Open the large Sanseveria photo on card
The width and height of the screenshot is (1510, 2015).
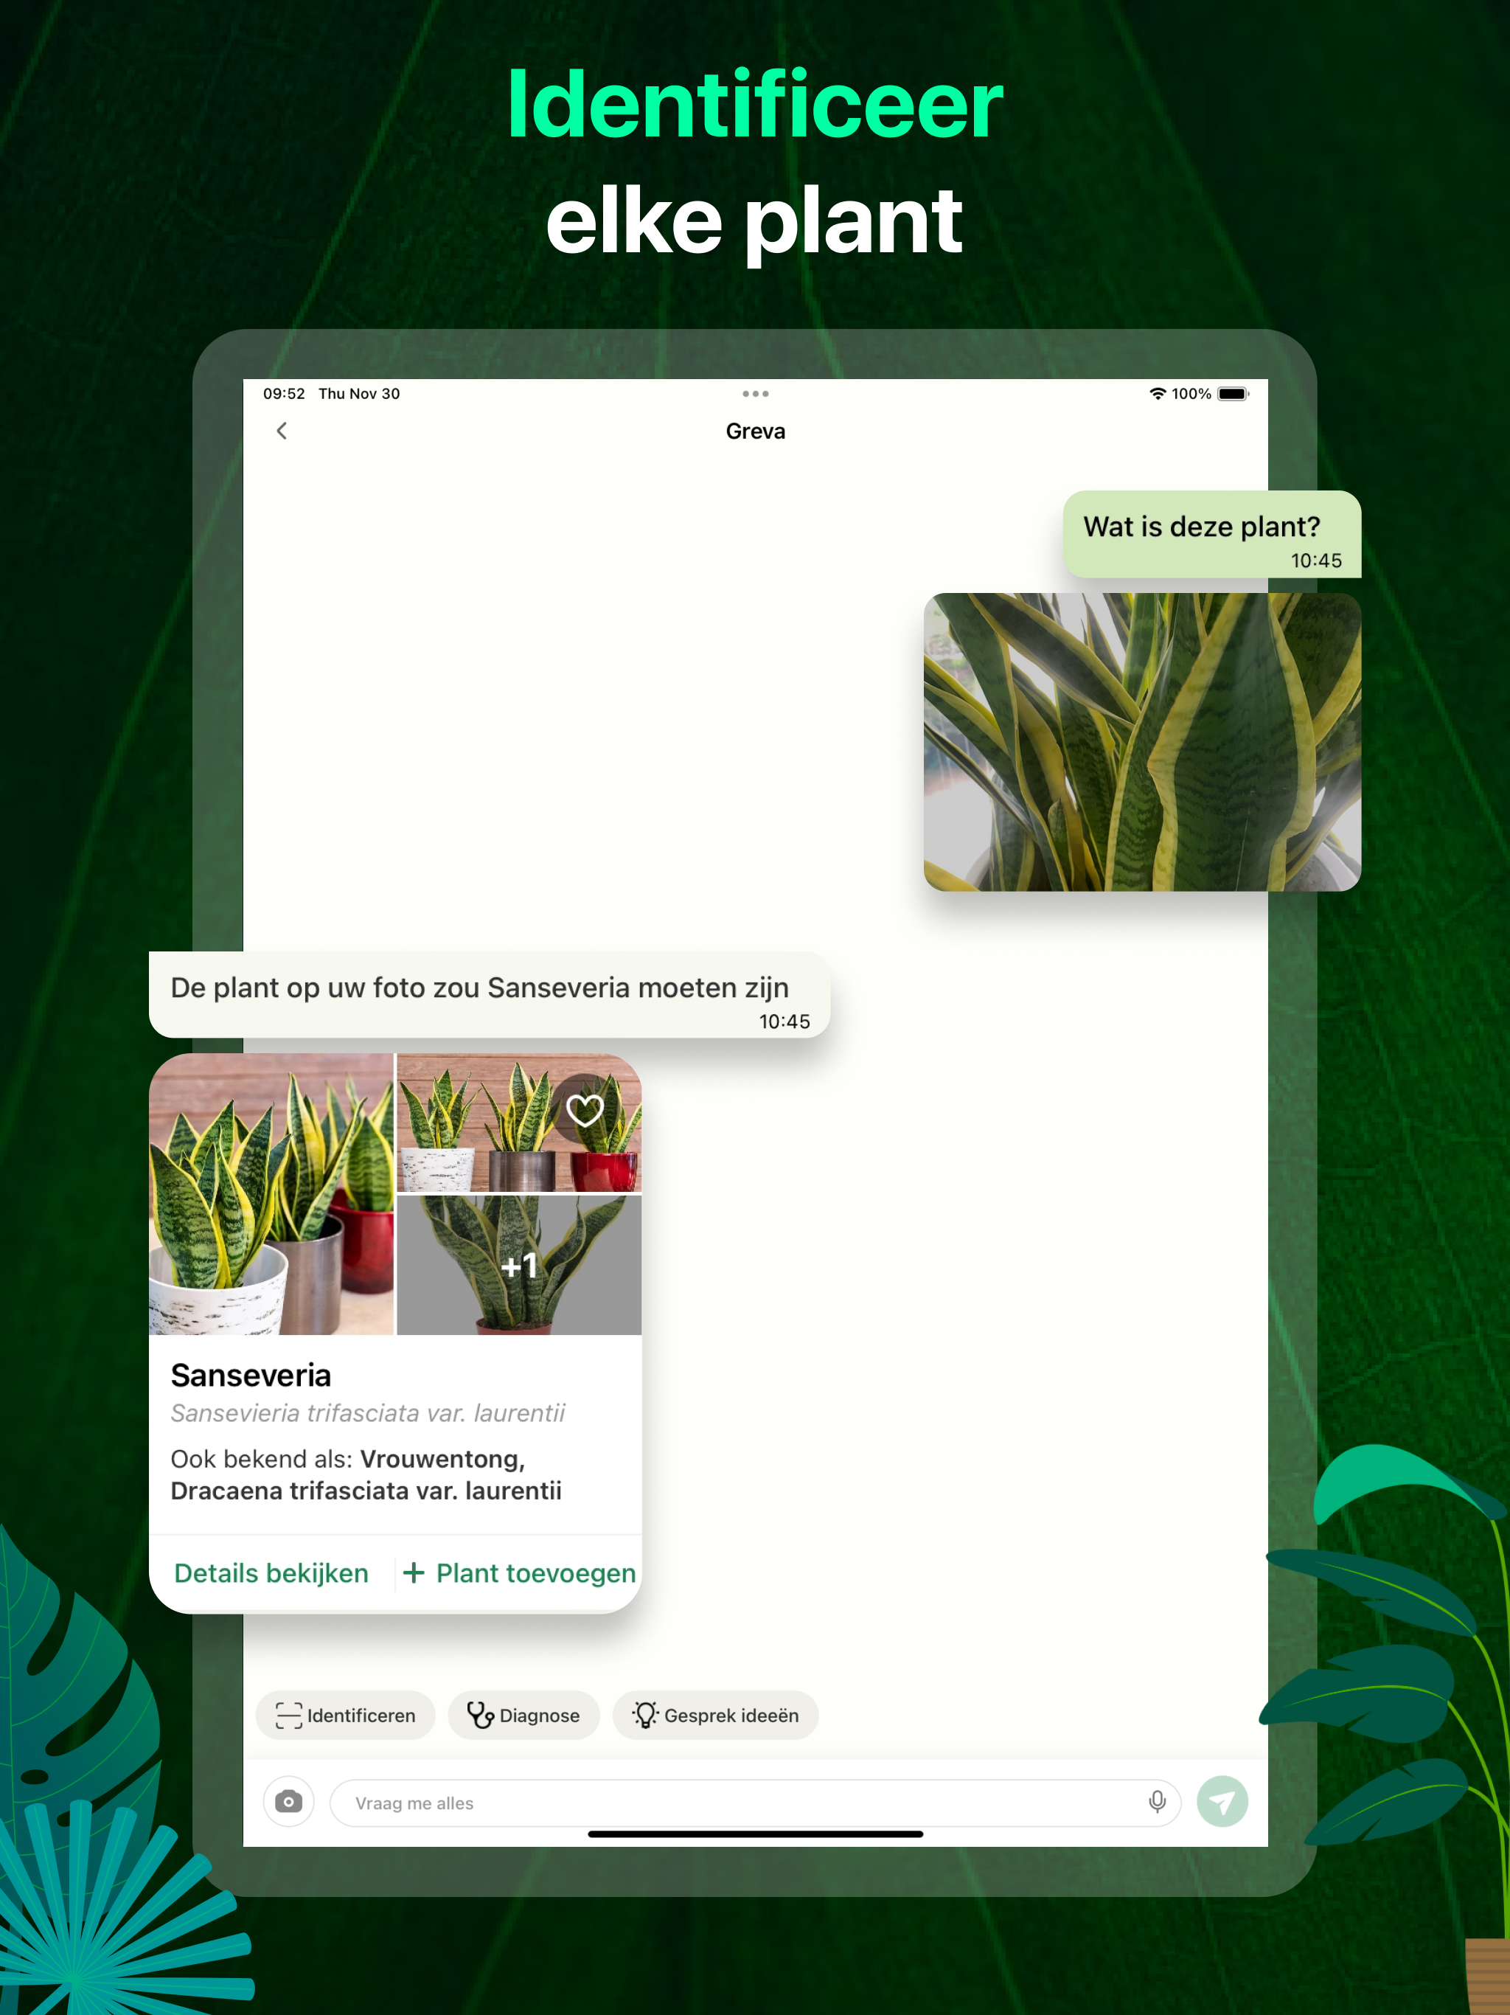coord(271,1194)
